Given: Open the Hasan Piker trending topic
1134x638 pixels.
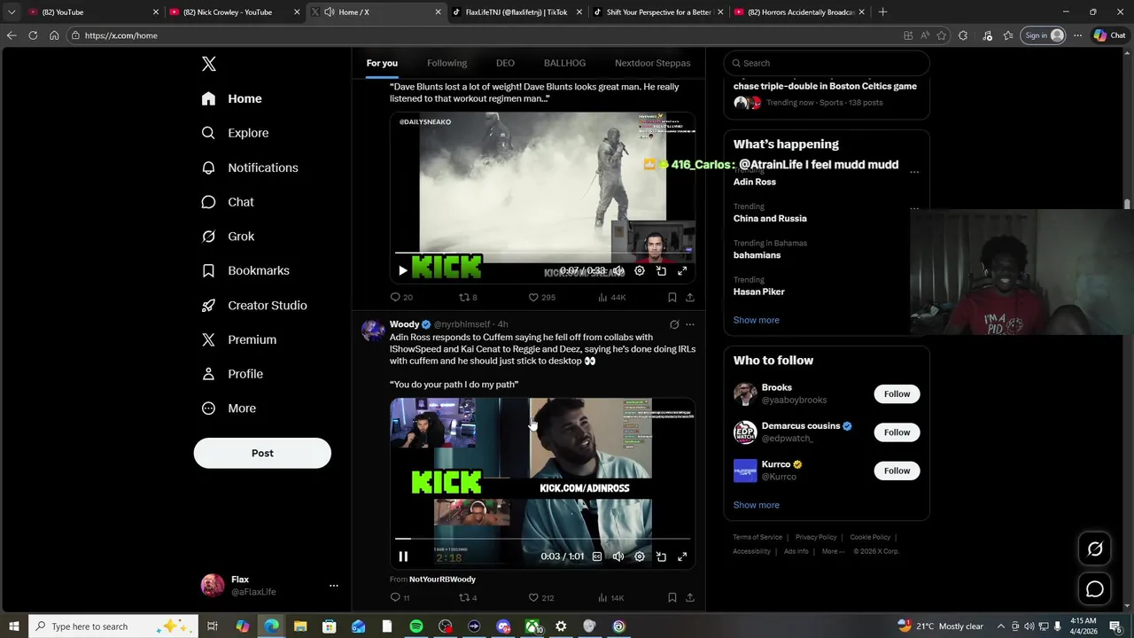Looking at the screenshot, I should point(759,292).
